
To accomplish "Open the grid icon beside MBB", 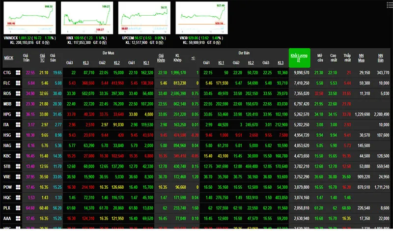I will 18,104.
